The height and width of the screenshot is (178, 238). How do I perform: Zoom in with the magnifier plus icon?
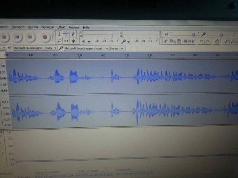click(x=226, y=41)
